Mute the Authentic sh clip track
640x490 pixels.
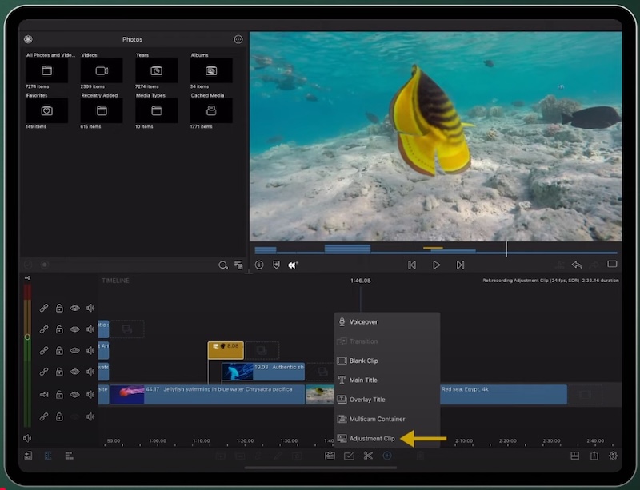click(90, 372)
